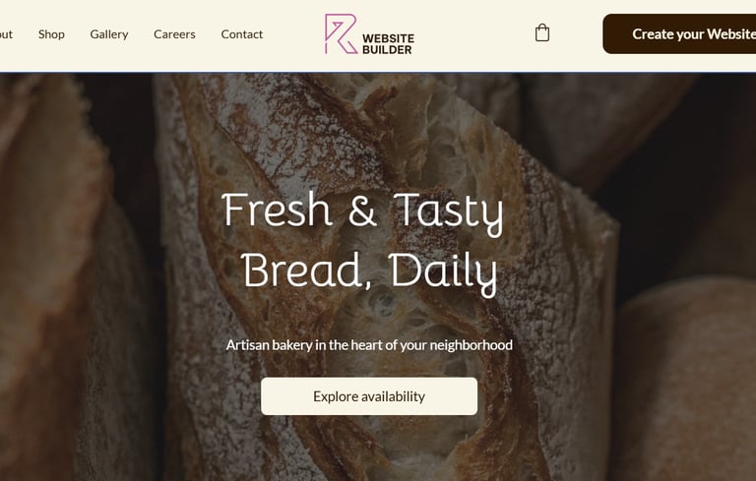Screen dimensions: 756x481
Task: Open the Shop page in navigation
Action: 51,34
